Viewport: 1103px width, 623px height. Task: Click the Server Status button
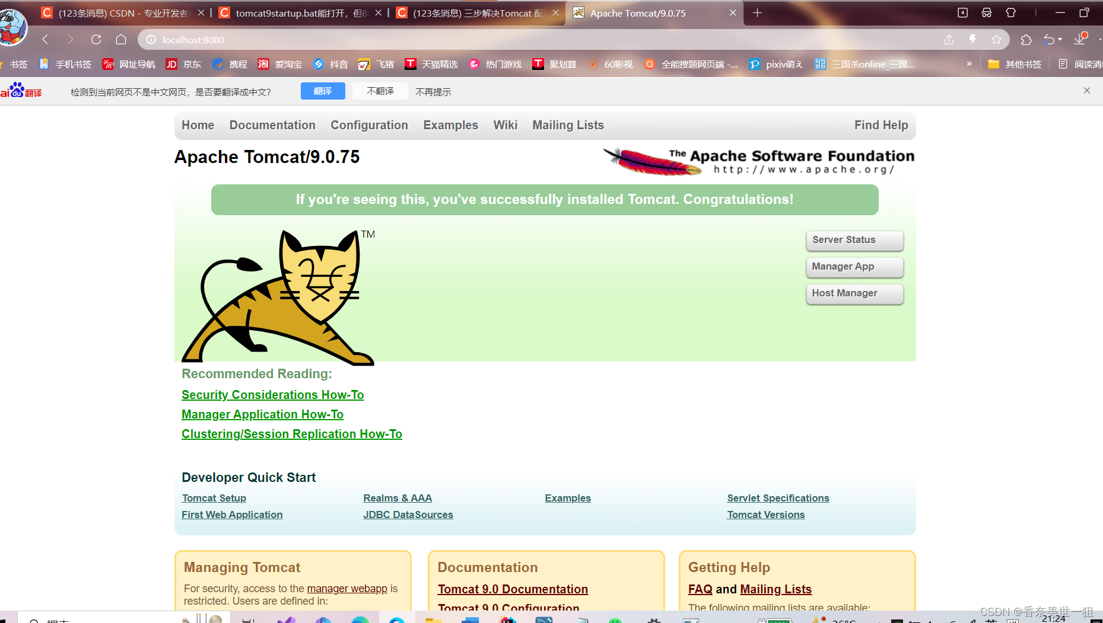point(854,240)
